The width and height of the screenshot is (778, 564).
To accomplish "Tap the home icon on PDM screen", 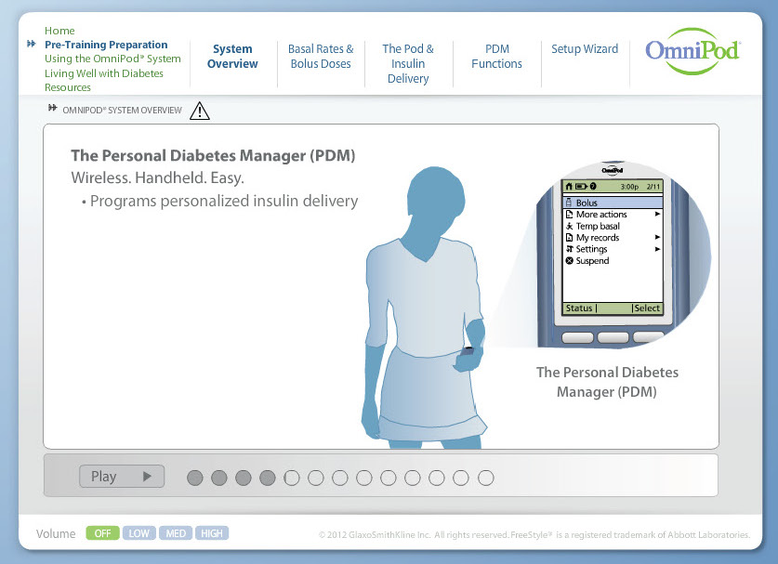I will pos(569,187).
